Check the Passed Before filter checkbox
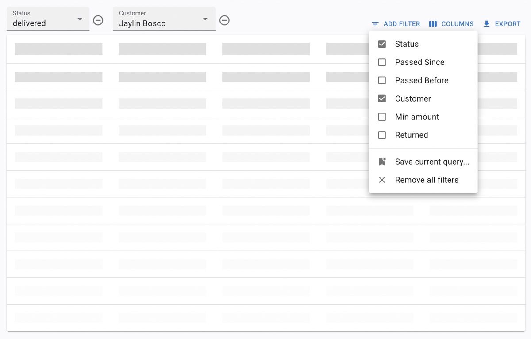 [x=382, y=80]
